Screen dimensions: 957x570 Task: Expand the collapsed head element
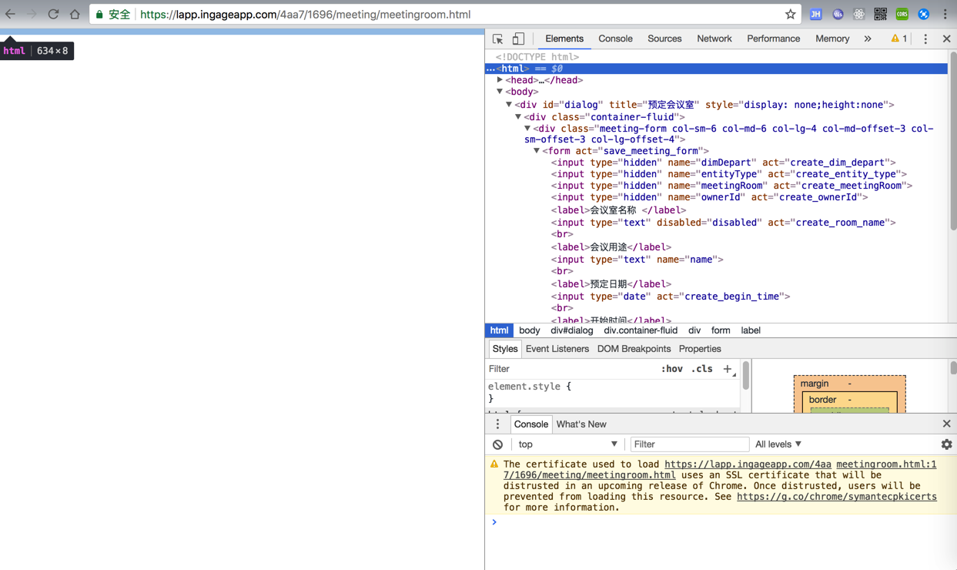pos(500,80)
